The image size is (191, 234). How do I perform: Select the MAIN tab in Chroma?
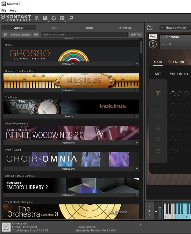point(158,62)
